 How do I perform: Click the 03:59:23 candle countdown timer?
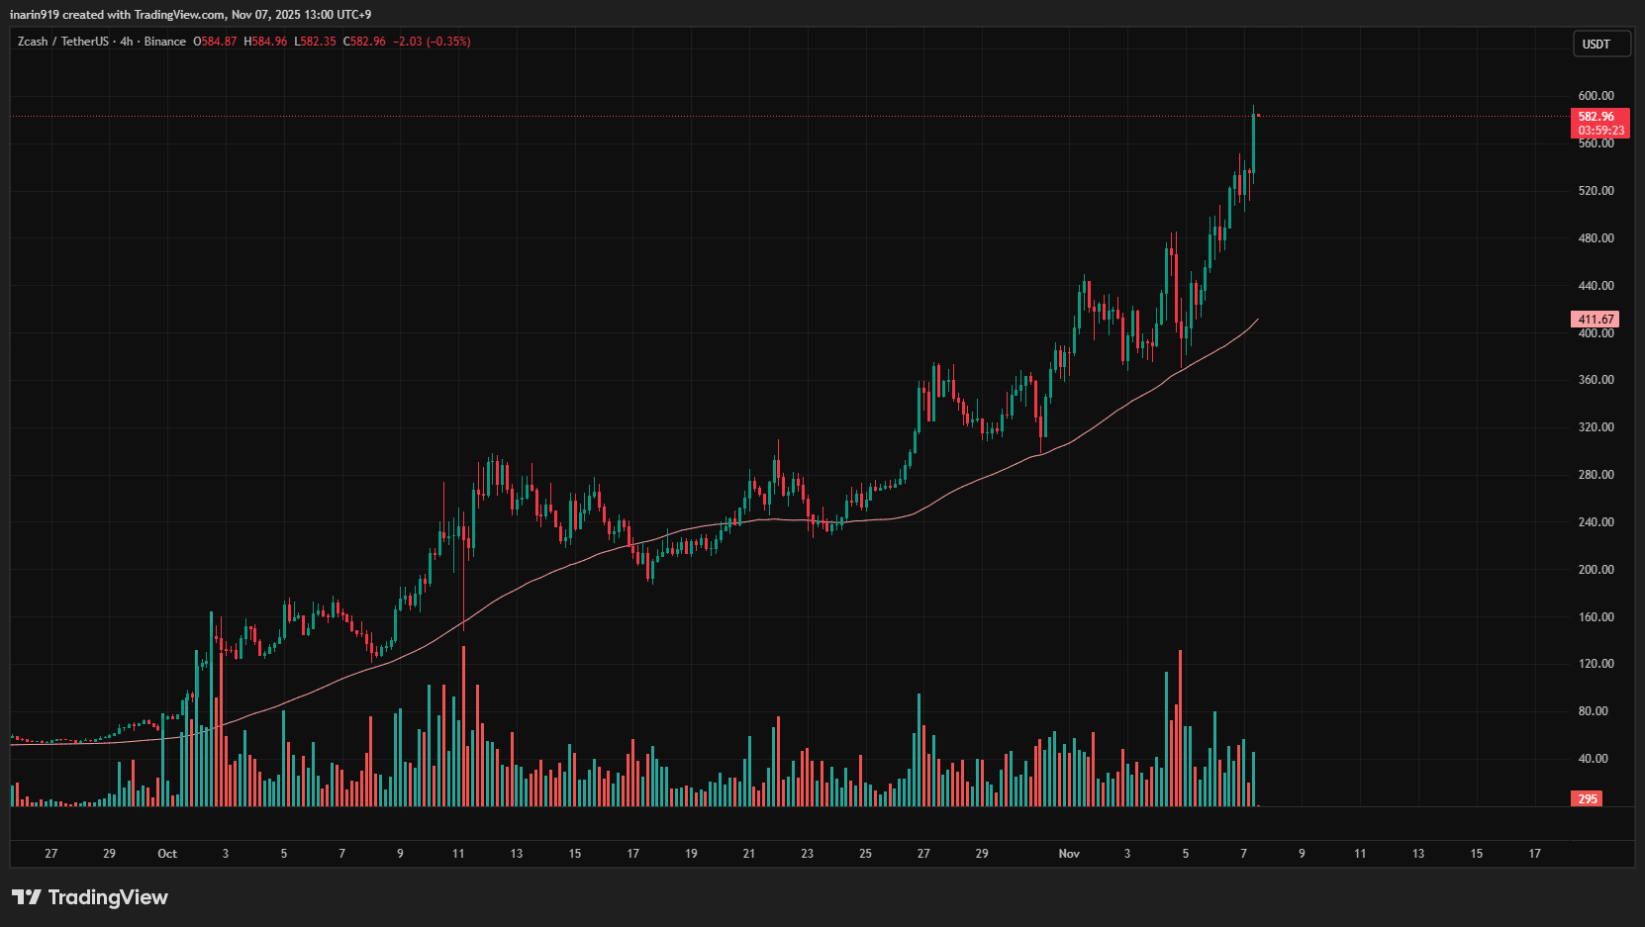point(1600,131)
